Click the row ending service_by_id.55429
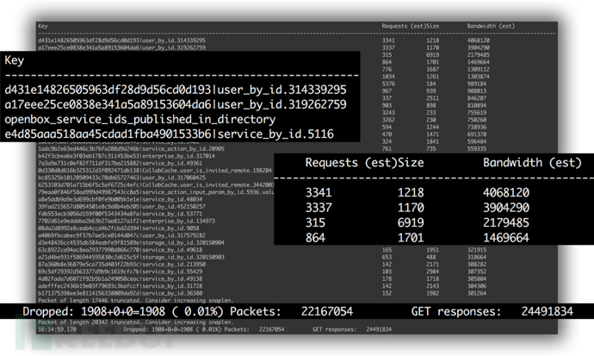This screenshot has width=594, height=356. coord(120,272)
